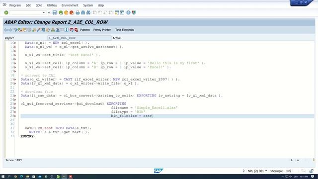Click the yellow Exit round icon
Viewport: 318px width, 179px height.
[x=66, y=12]
